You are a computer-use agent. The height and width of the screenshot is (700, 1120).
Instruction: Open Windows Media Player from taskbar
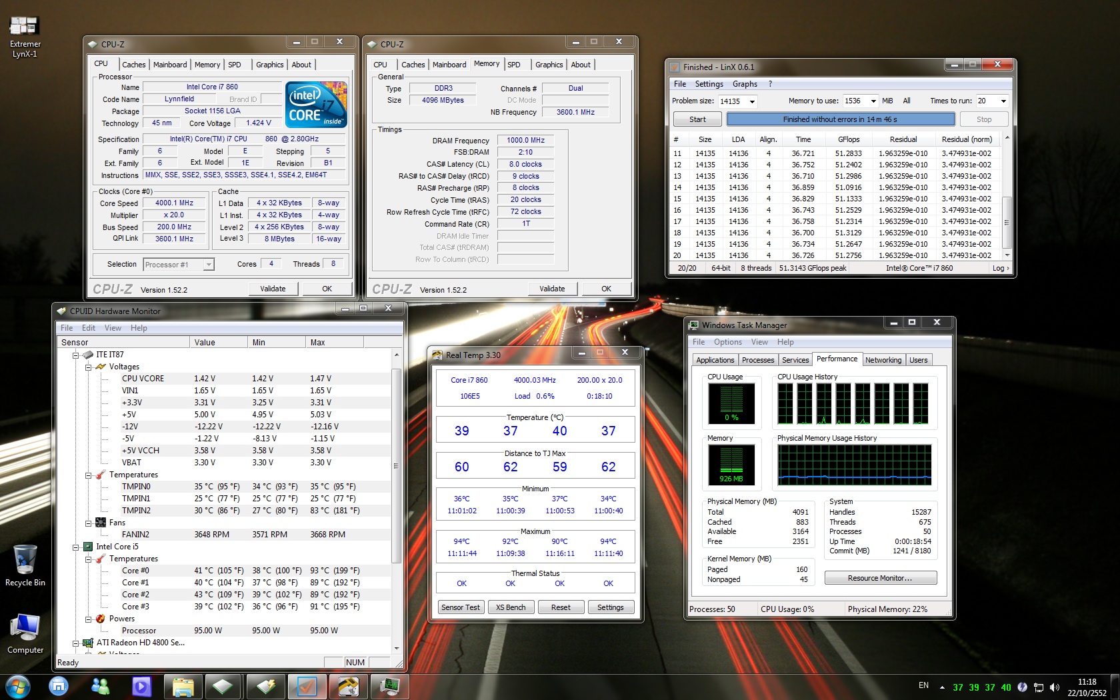(x=141, y=686)
